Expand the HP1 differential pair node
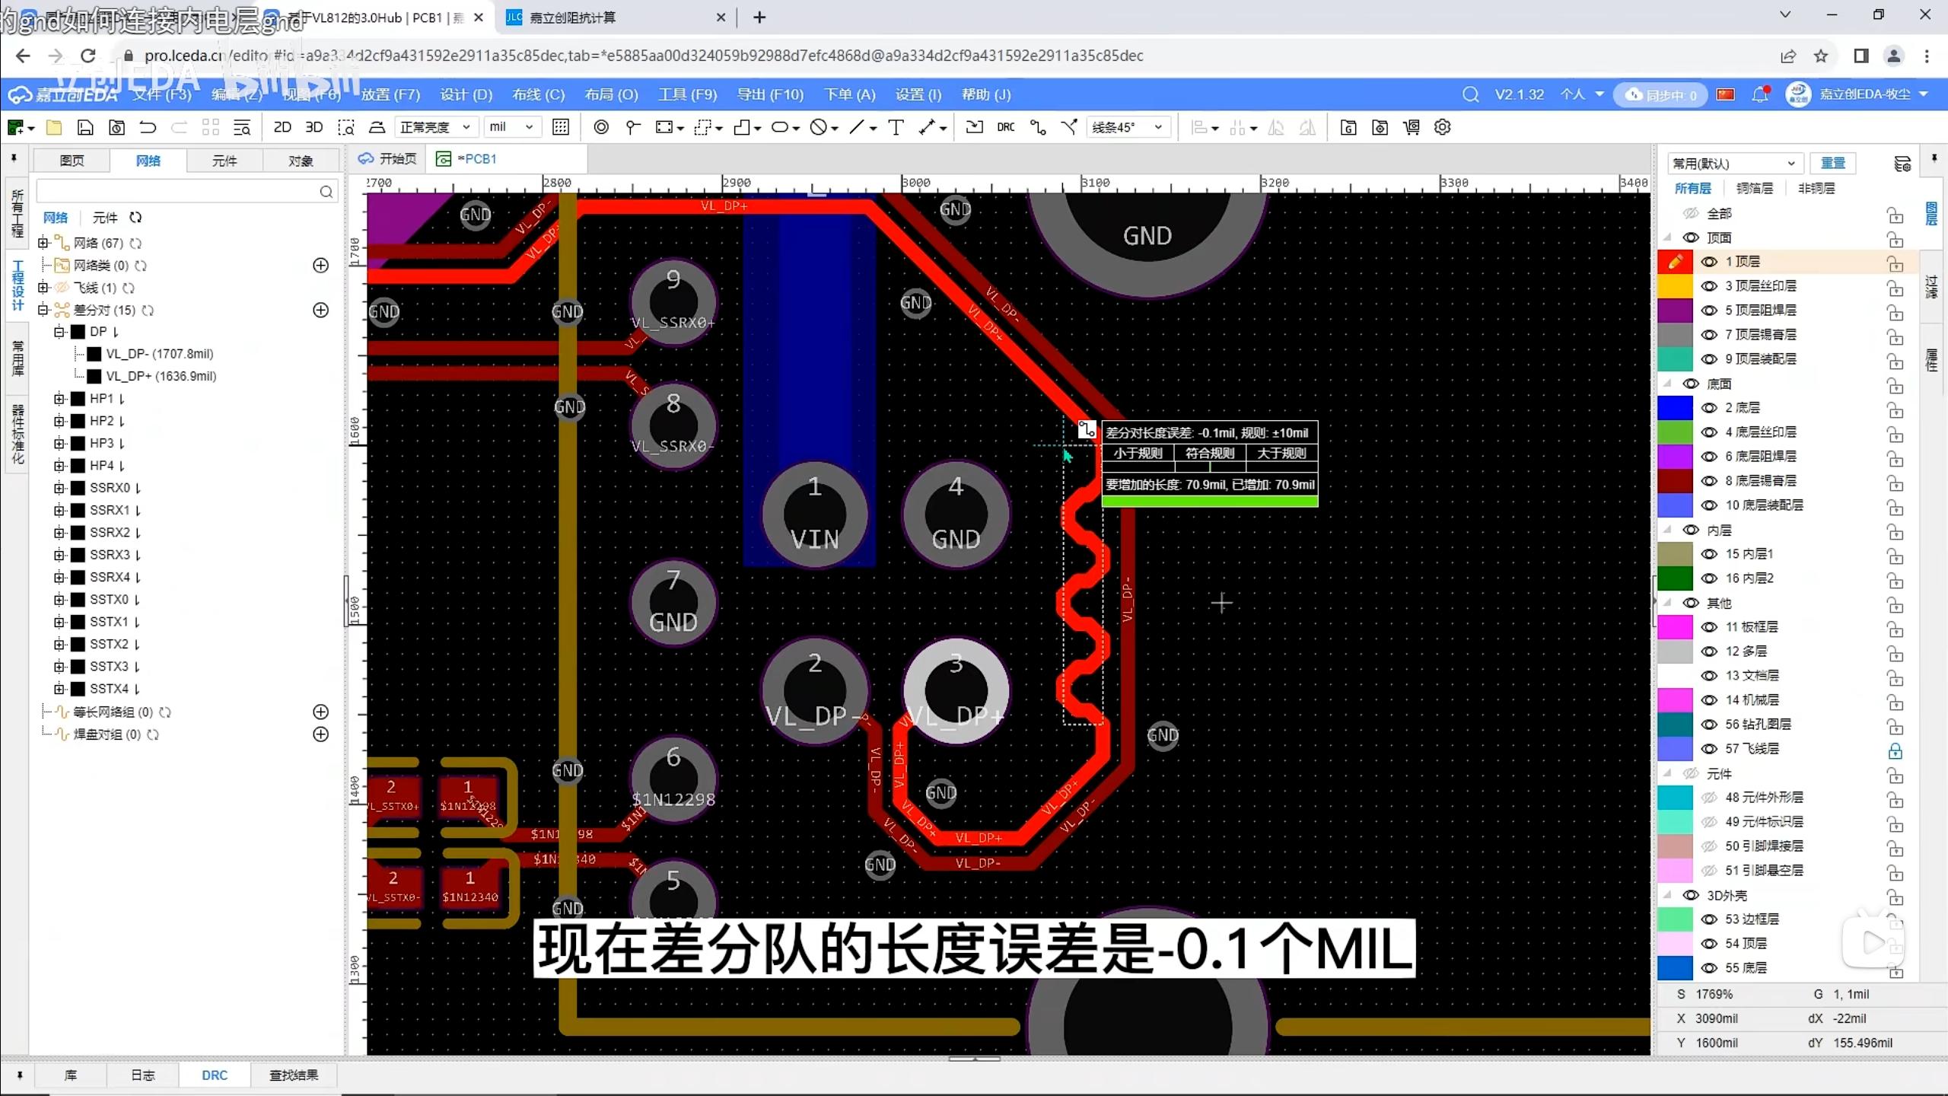The height and width of the screenshot is (1096, 1948). click(x=59, y=399)
